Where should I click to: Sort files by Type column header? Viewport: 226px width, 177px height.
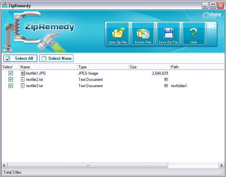click(103, 67)
